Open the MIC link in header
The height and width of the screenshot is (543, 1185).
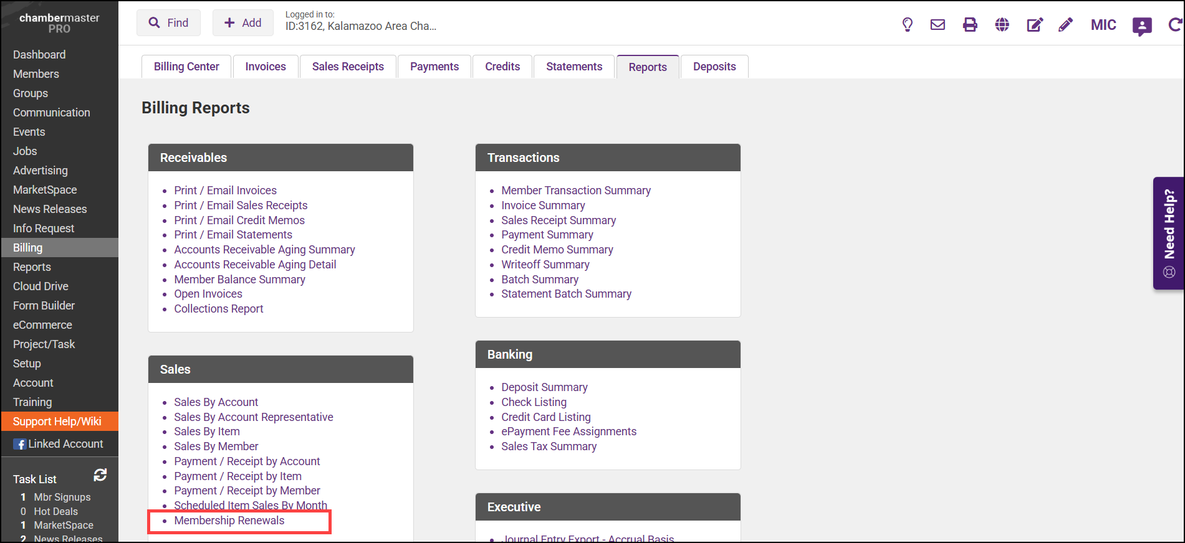tap(1103, 25)
